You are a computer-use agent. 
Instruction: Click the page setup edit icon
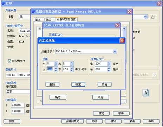tap(153, 17)
